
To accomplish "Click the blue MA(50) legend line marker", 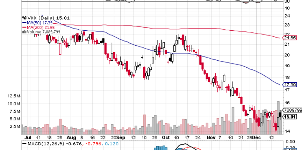I will click(24, 22).
